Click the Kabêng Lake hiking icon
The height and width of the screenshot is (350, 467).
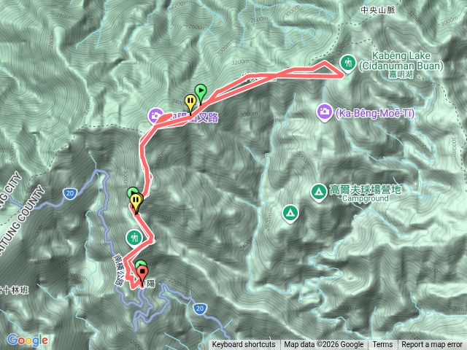click(347, 63)
